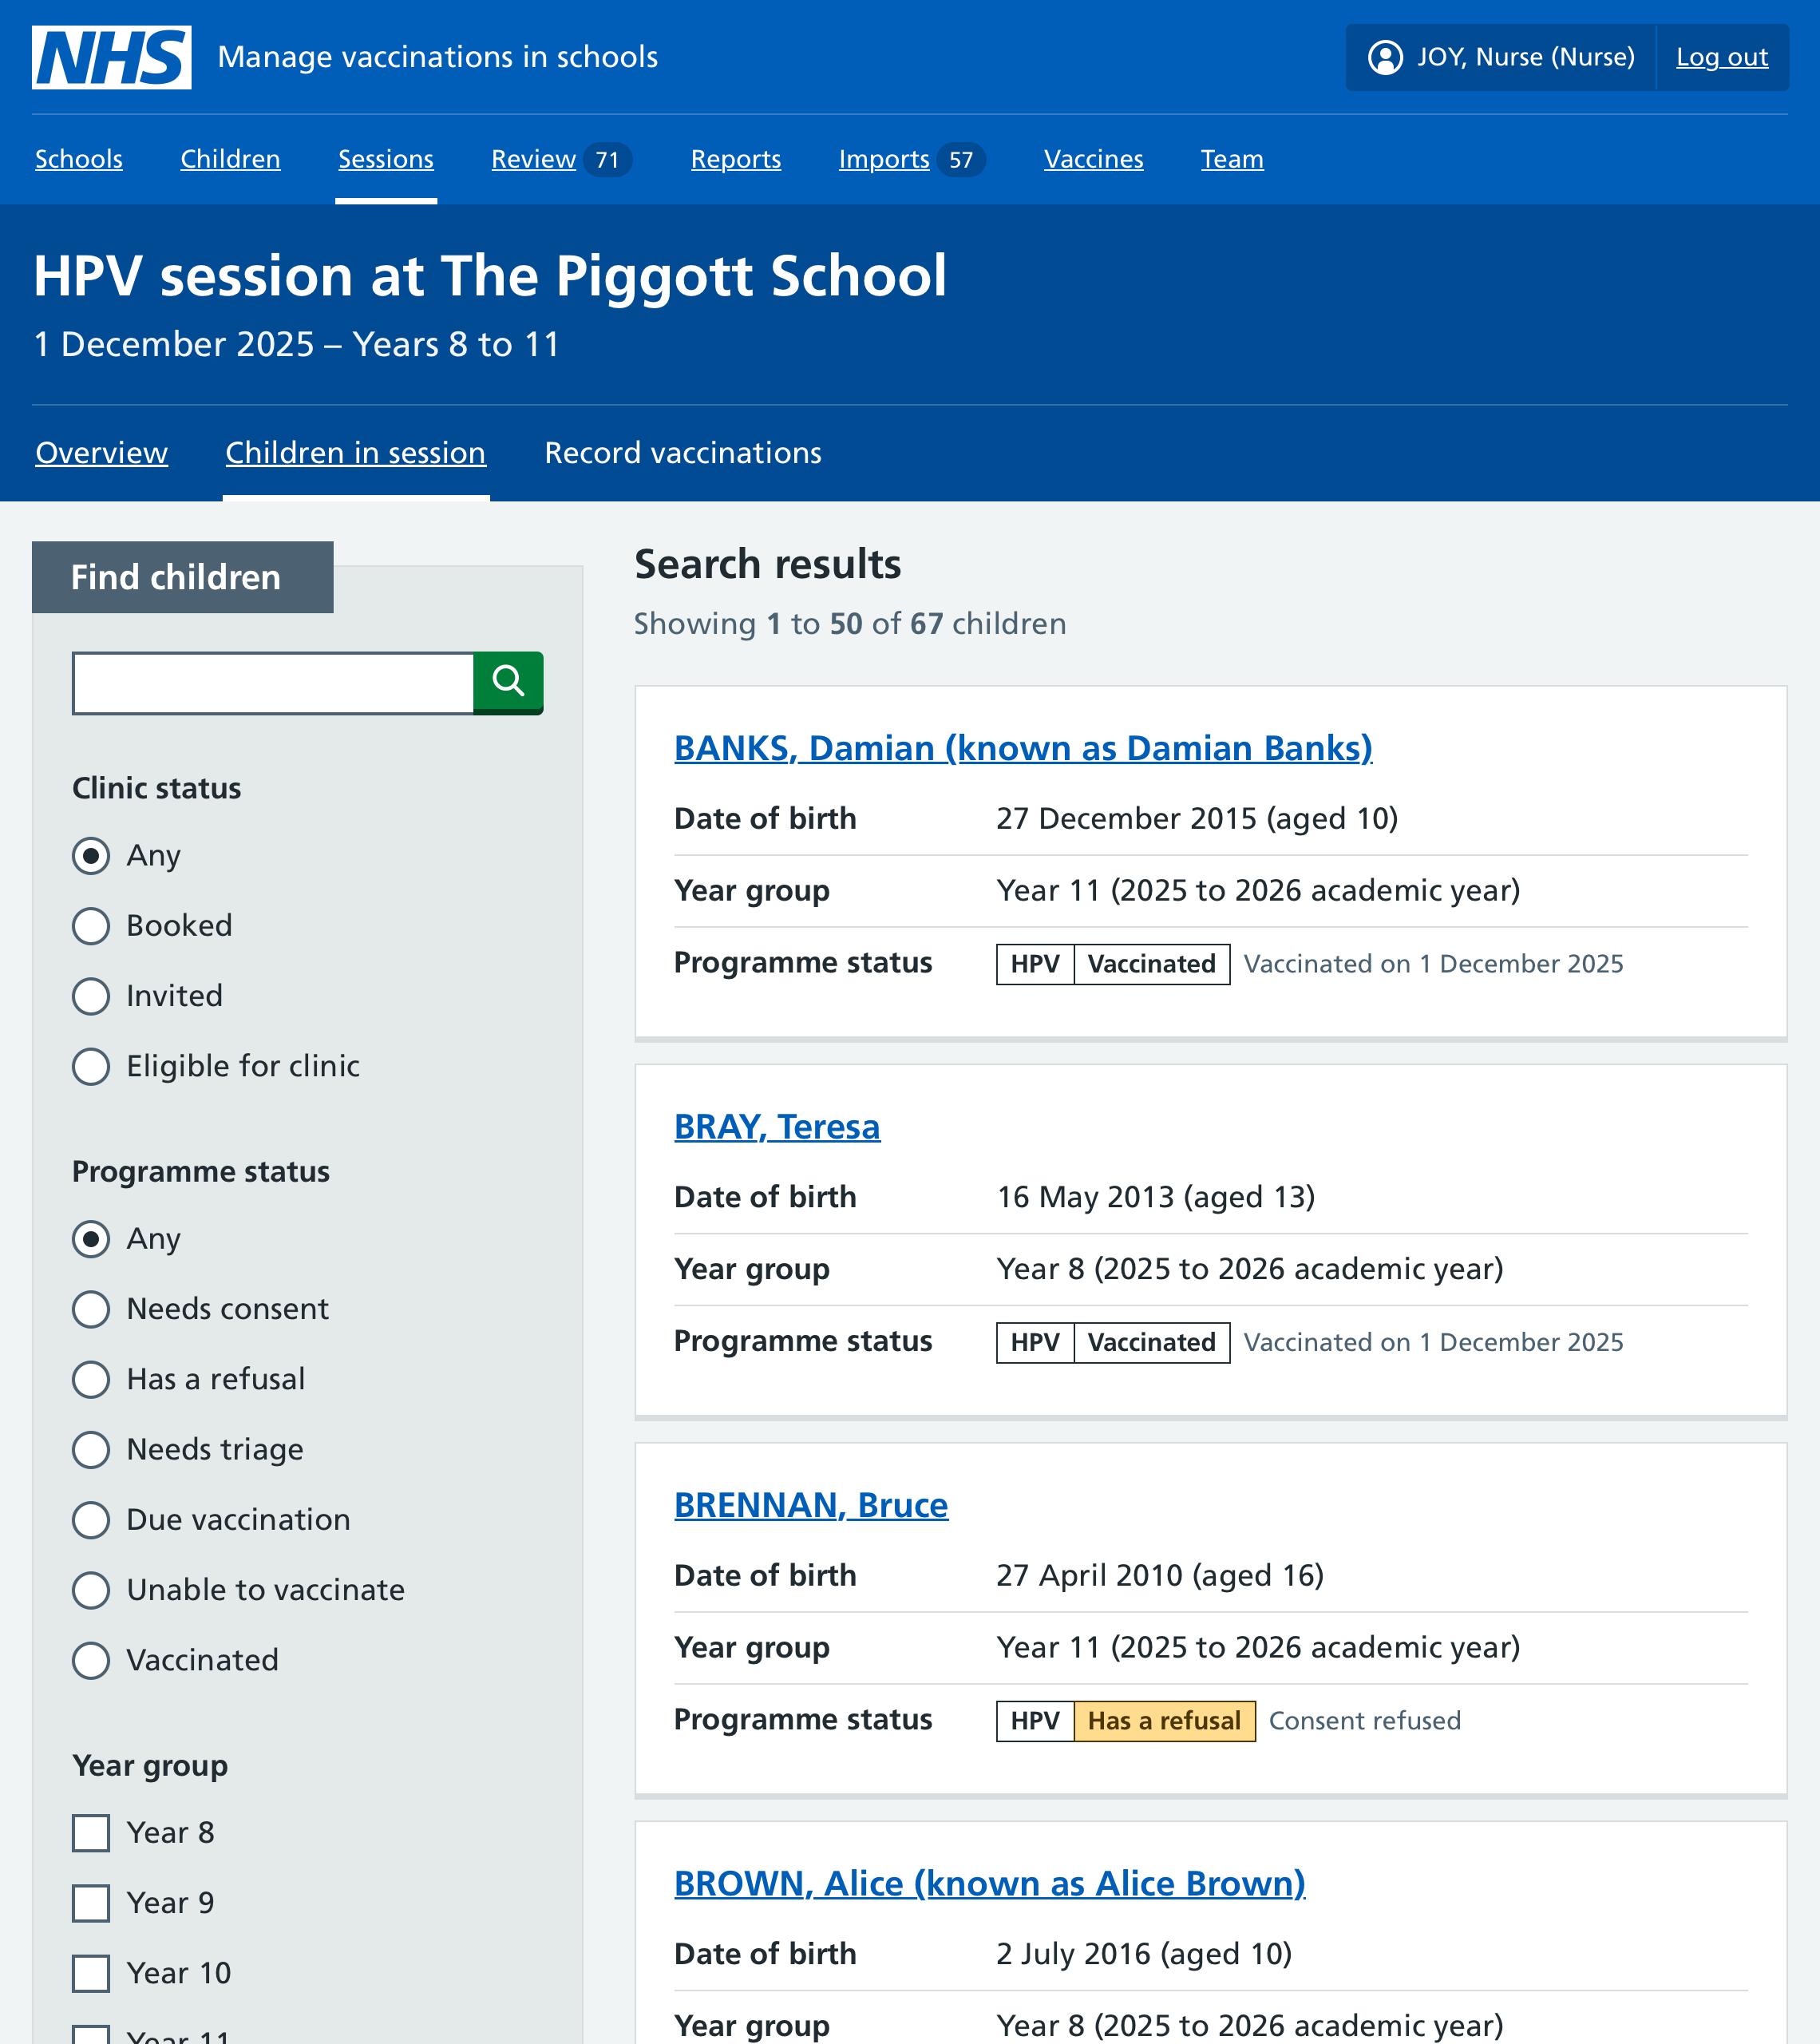This screenshot has width=1820, height=2044.
Task: Open BRAY, Teresa child record
Action: (777, 1126)
